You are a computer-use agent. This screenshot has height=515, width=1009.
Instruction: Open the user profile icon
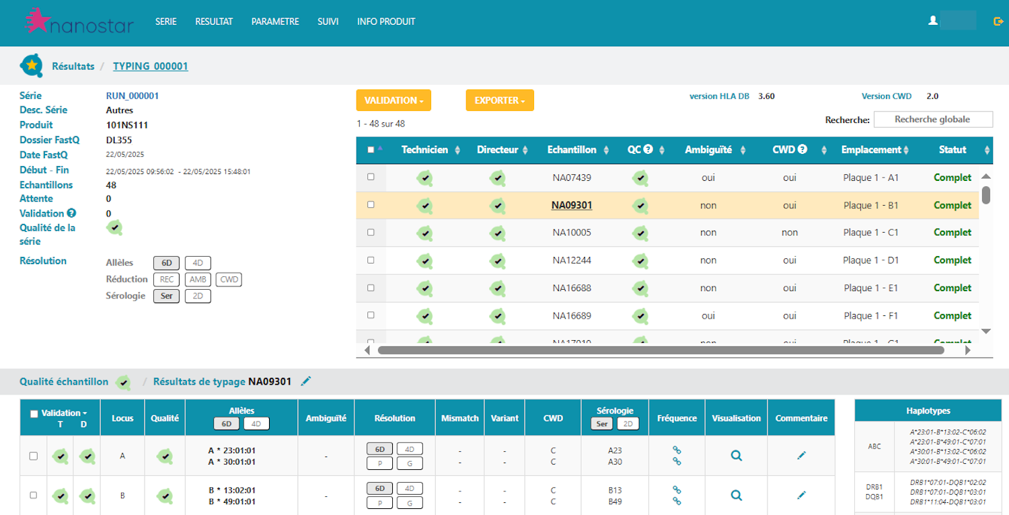click(x=932, y=22)
